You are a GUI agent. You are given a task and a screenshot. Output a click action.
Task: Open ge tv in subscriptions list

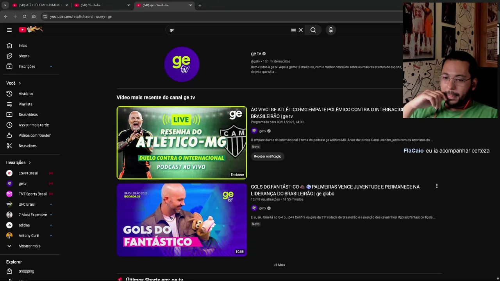pos(23,183)
